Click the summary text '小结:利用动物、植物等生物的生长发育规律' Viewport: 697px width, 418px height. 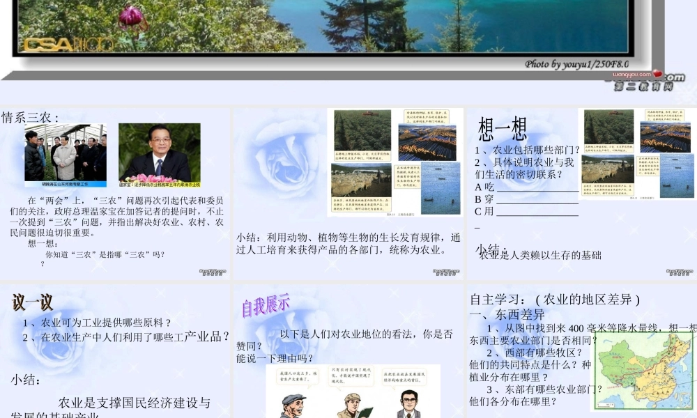pyautogui.click(x=348, y=243)
